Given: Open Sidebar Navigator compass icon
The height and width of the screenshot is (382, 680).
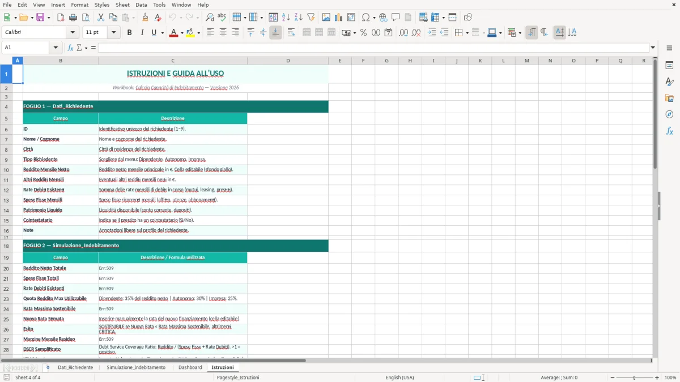Looking at the screenshot, I should [x=669, y=114].
